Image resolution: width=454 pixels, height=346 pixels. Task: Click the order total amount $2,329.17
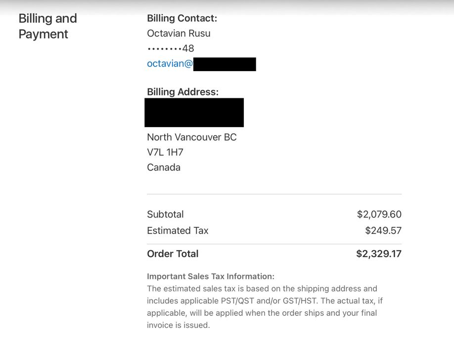[x=378, y=254]
